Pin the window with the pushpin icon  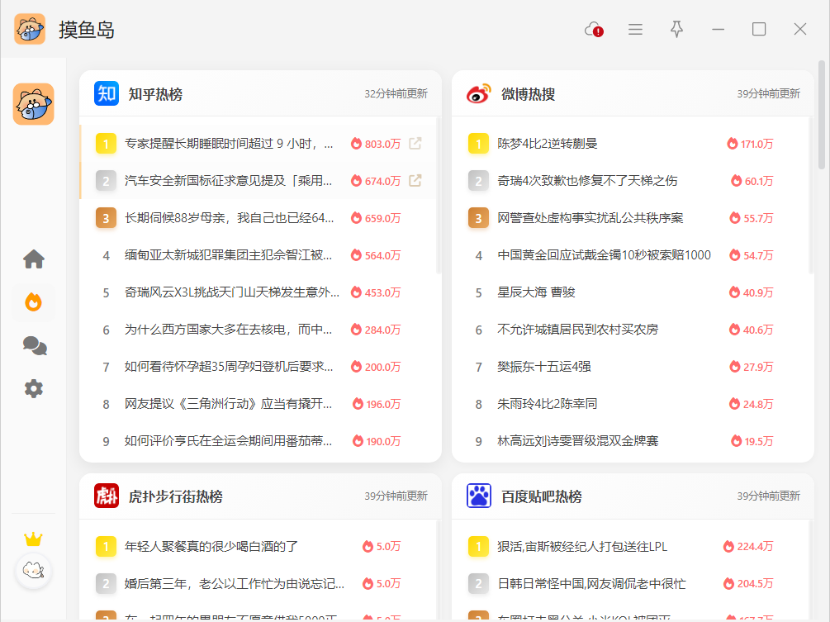[x=676, y=30]
